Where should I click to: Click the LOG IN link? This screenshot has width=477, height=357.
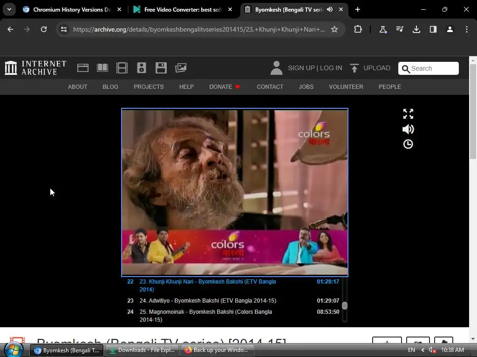[x=331, y=68]
